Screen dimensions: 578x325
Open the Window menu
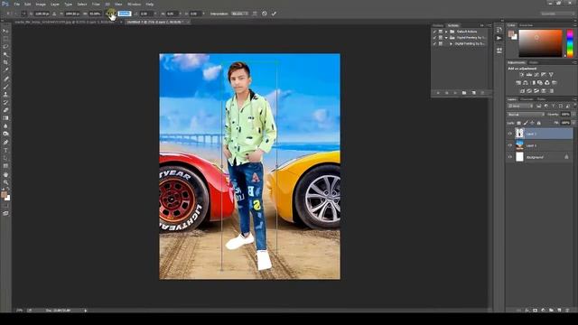[134, 4]
